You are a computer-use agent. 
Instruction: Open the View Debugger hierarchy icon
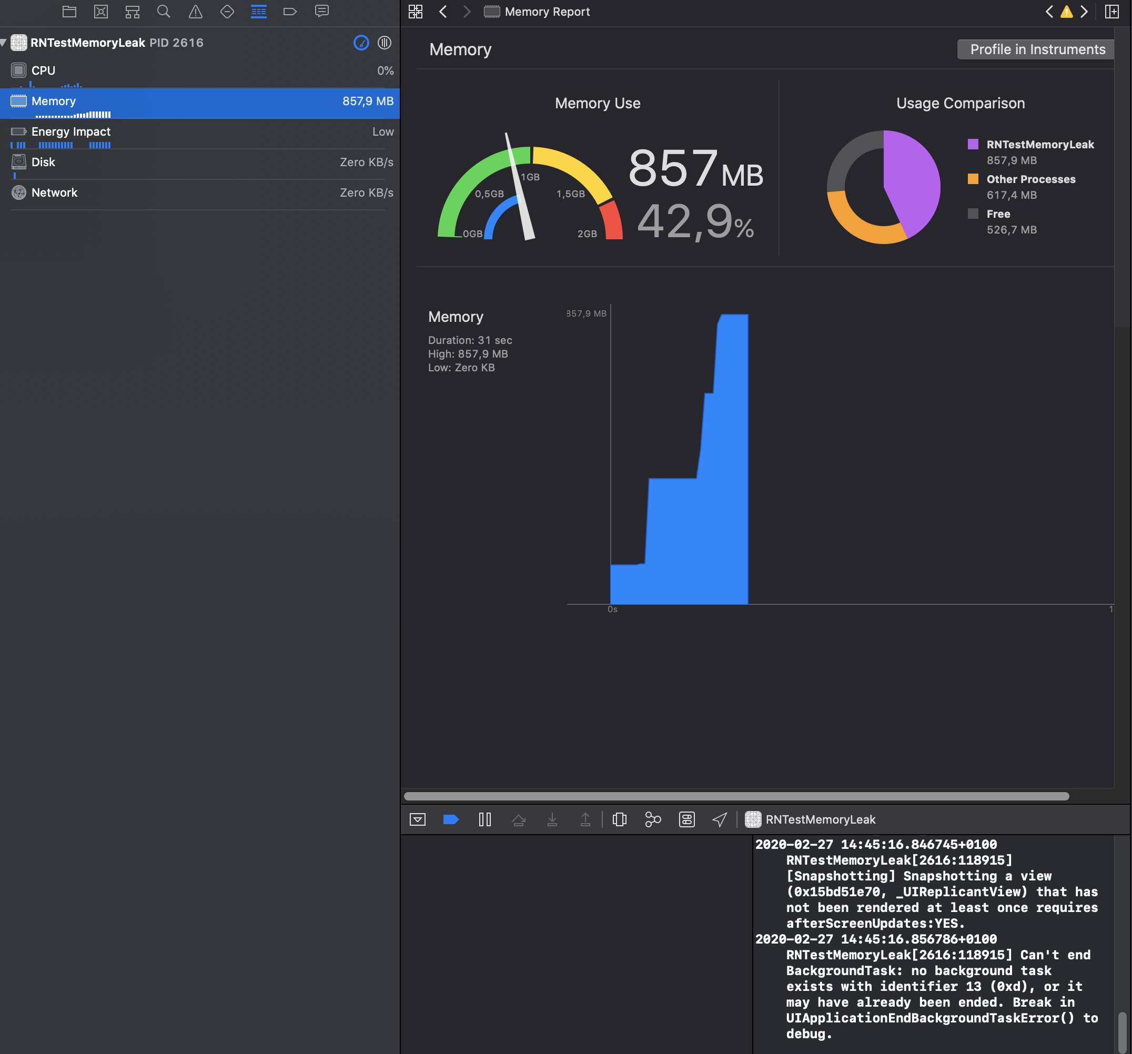click(x=619, y=819)
